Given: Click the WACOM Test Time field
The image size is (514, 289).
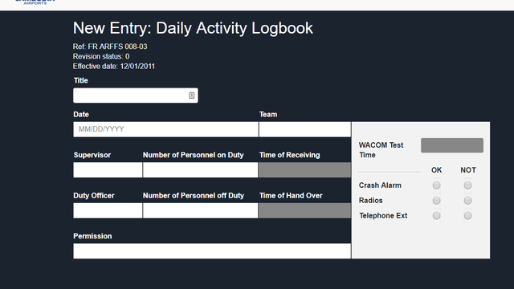Looking at the screenshot, I should point(452,145).
